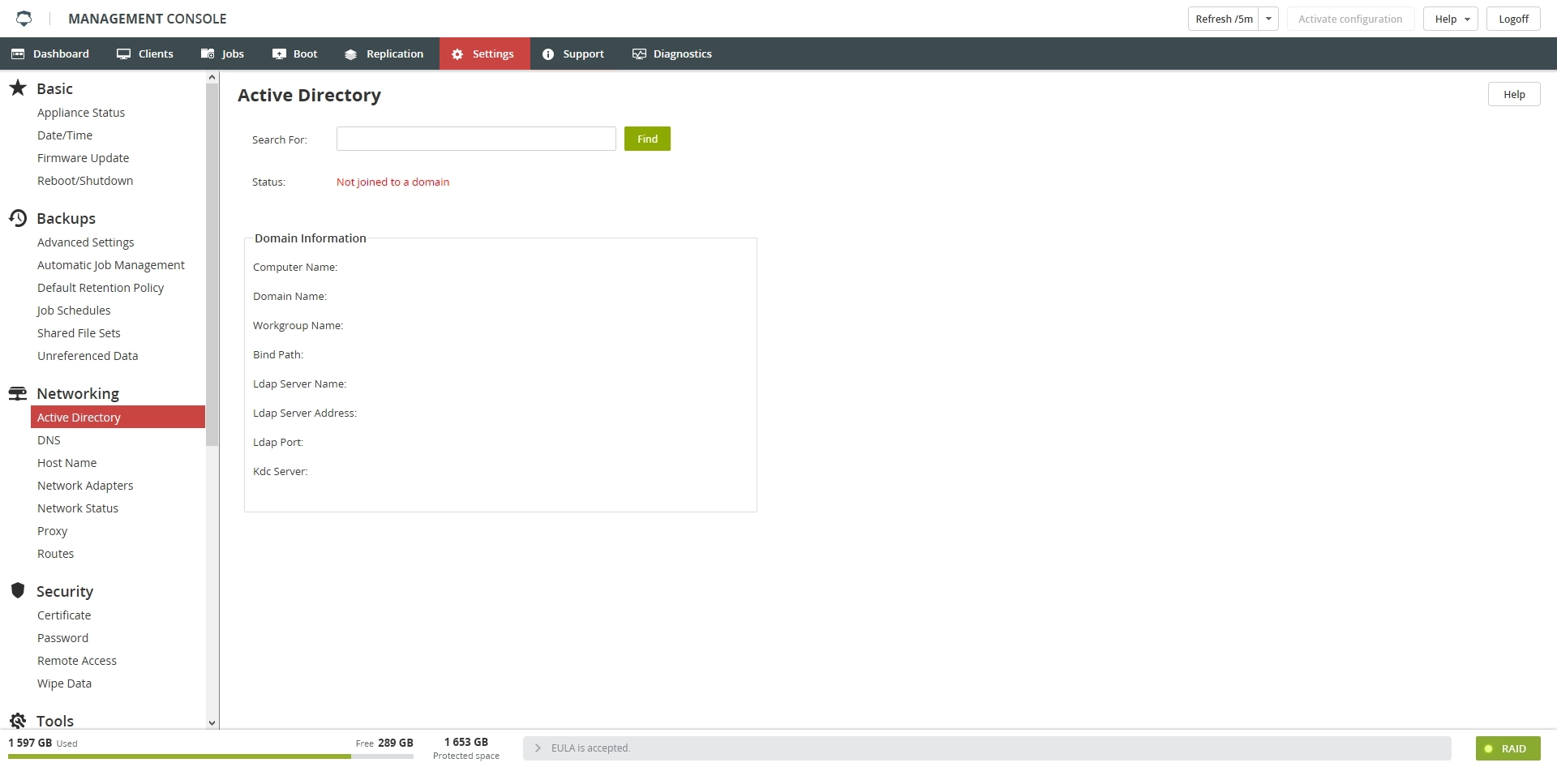Click the Logoff button
Screen dimensions: 1557x767
tap(1513, 19)
